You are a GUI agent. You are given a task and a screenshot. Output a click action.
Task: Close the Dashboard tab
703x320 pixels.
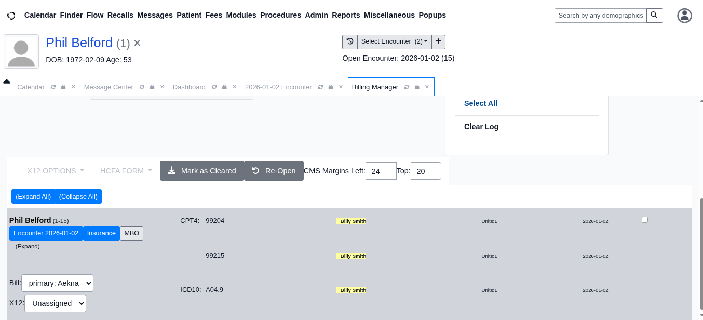(x=234, y=87)
